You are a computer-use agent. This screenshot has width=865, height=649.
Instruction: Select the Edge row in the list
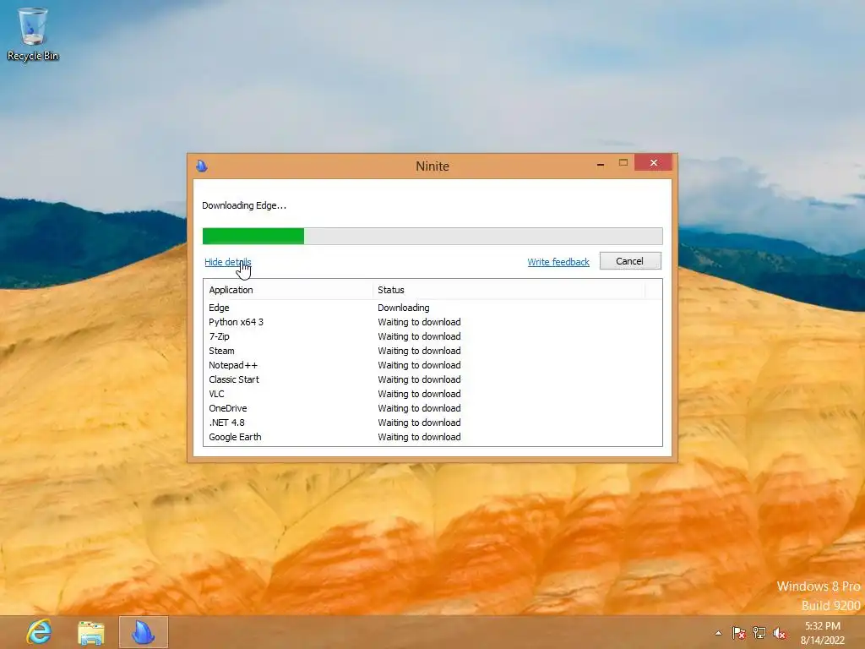point(432,308)
